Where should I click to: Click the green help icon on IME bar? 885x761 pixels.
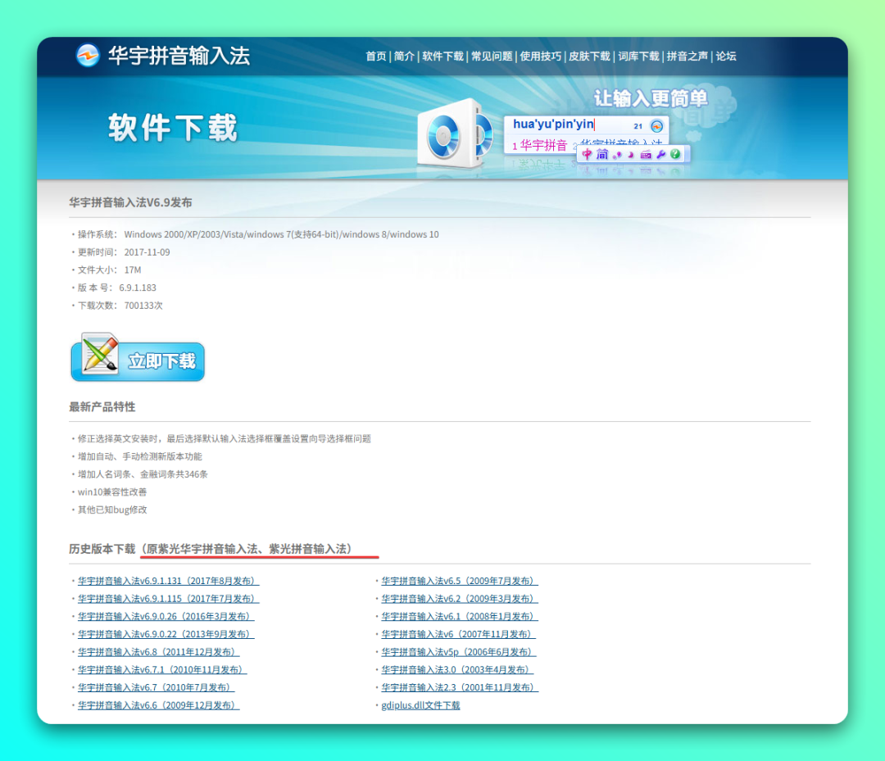click(674, 154)
